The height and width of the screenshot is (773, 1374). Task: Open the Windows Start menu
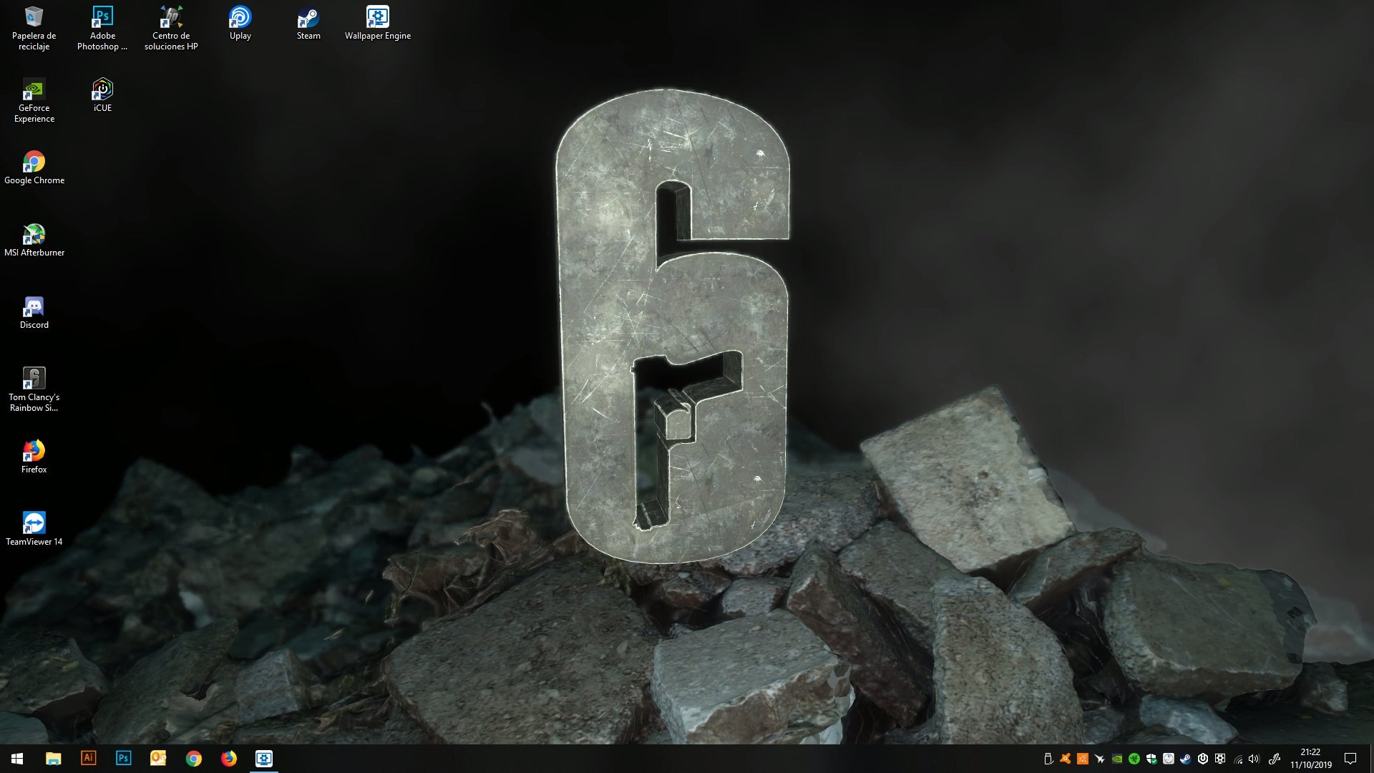point(17,759)
